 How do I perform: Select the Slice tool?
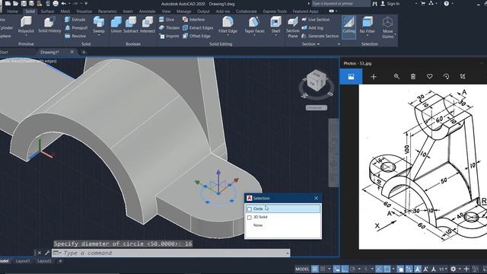[x=167, y=20]
